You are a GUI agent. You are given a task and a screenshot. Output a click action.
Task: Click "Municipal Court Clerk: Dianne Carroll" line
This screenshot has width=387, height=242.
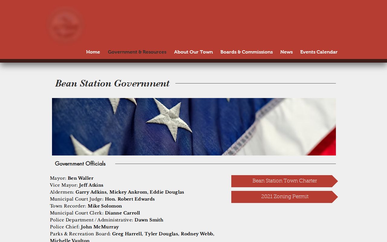coord(95,213)
